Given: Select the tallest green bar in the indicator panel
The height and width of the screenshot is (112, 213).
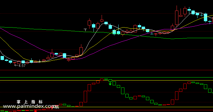Looking at the screenshot, I should tap(123, 91).
